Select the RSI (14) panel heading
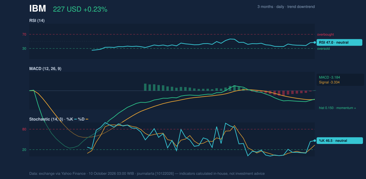The image size is (366, 179). coord(37,20)
